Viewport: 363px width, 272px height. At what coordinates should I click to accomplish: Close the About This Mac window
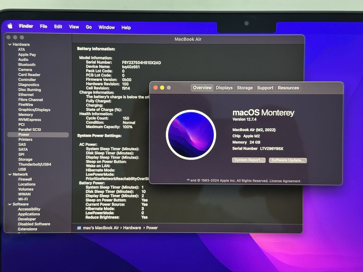[156, 87]
